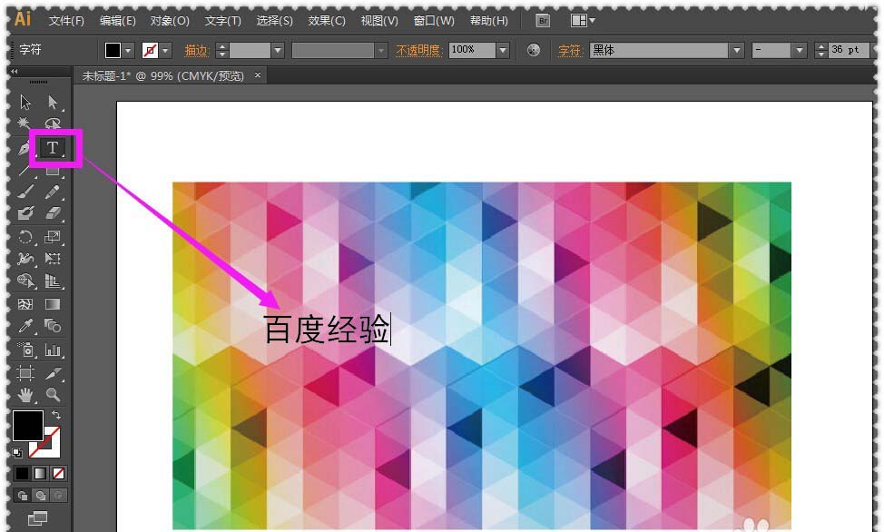The image size is (884, 532).
Task: Select the Slice tool
Action: pyautogui.click(x=53, y=373)
